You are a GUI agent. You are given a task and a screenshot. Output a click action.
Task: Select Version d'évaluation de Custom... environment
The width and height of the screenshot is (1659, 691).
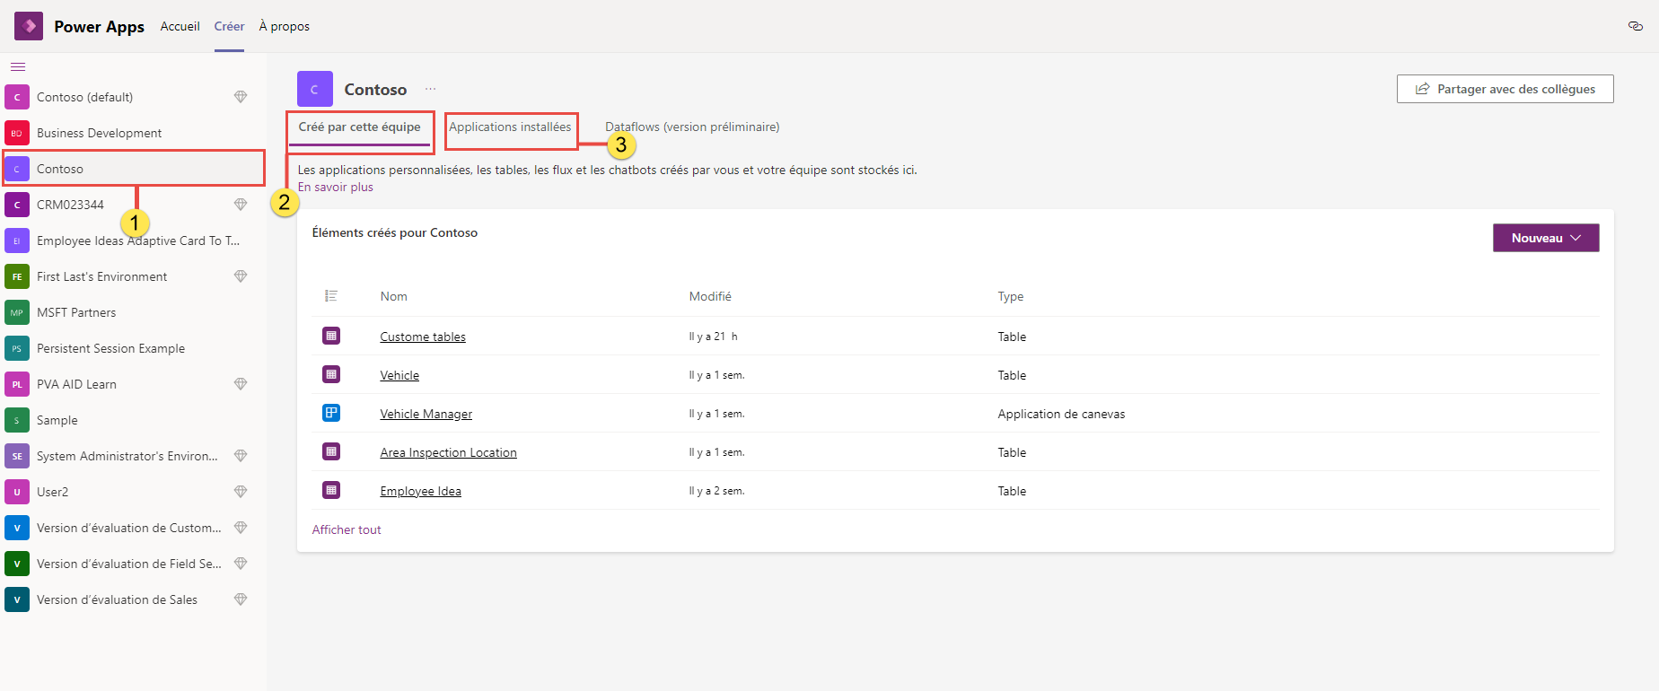pyautogui.click(x=133, y=528)
